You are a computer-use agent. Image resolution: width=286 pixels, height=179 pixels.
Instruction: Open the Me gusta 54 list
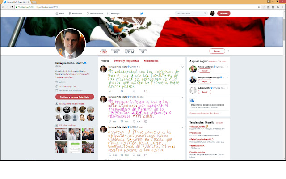tap(143, 51)
